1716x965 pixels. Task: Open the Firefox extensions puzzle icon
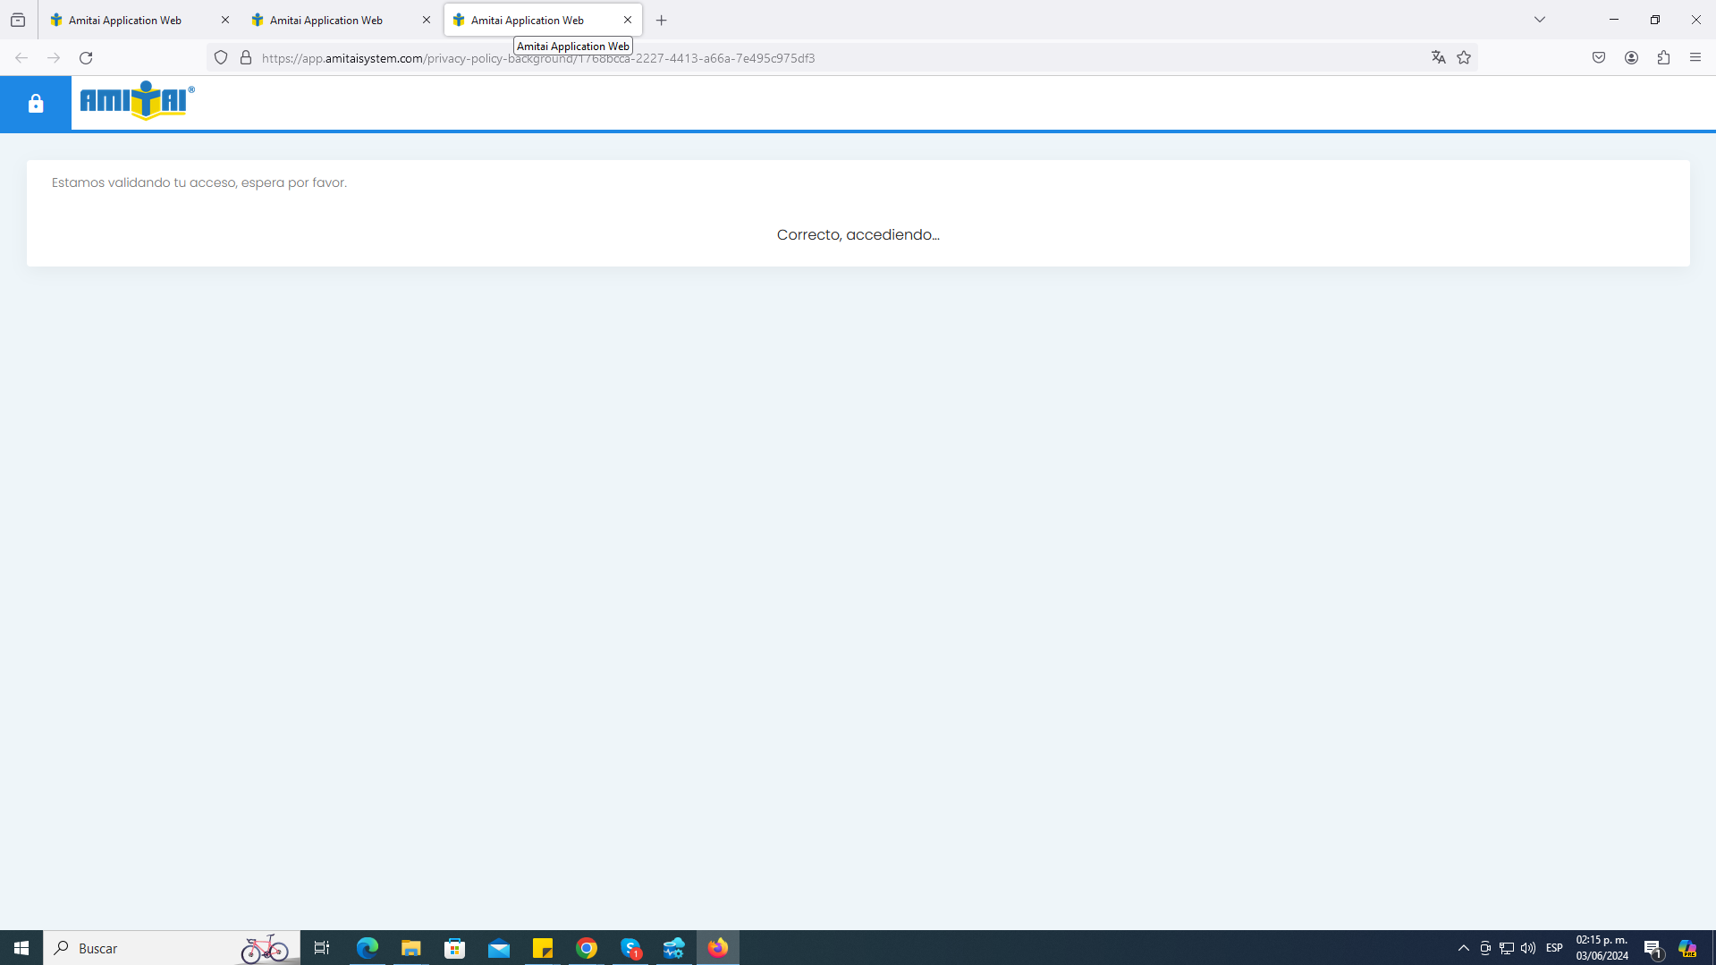click(1663, 58)
